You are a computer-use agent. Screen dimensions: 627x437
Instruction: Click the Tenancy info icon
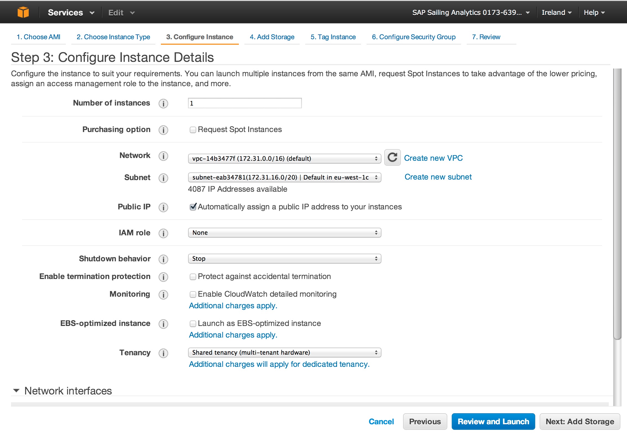[x=163, y=353]
